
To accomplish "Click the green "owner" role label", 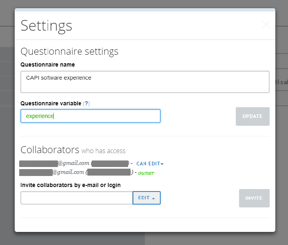I will 146,173.
